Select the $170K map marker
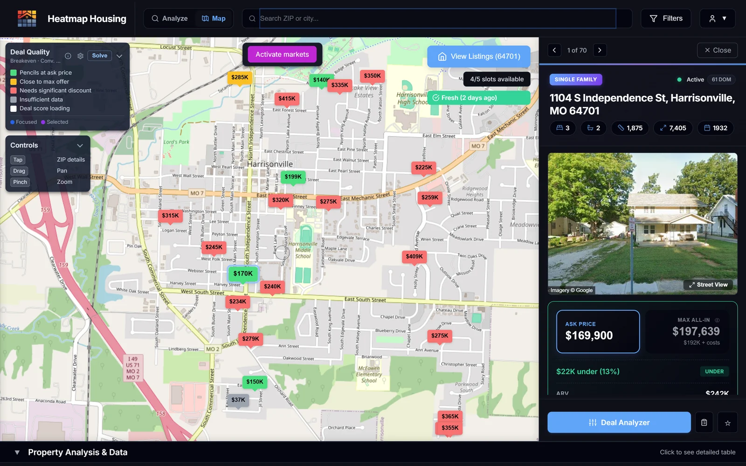 coord(243,274)
